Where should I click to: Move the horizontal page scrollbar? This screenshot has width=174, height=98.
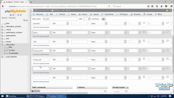pos(45,93)
